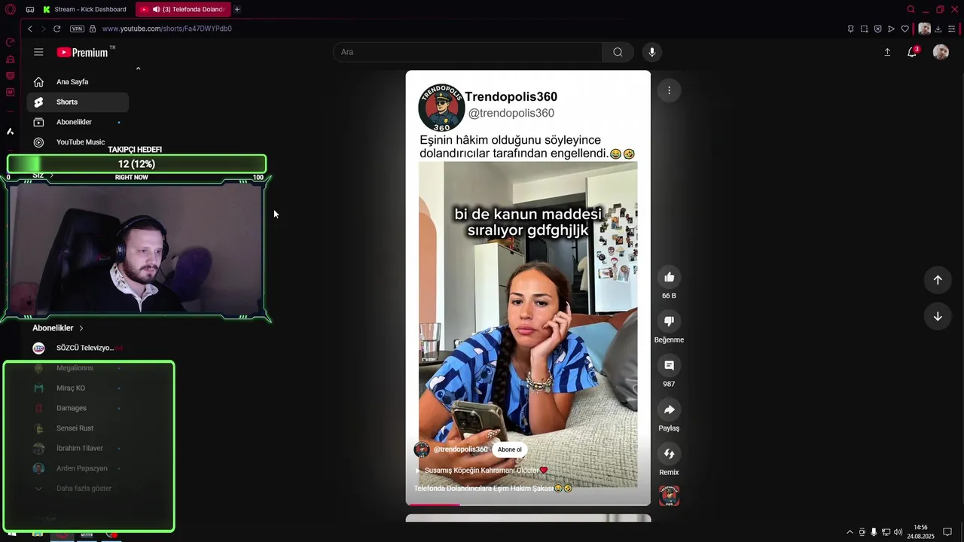Open the Miraç KO subscription
The height and width of the screenshot is (542, 964).
point(78,388)
